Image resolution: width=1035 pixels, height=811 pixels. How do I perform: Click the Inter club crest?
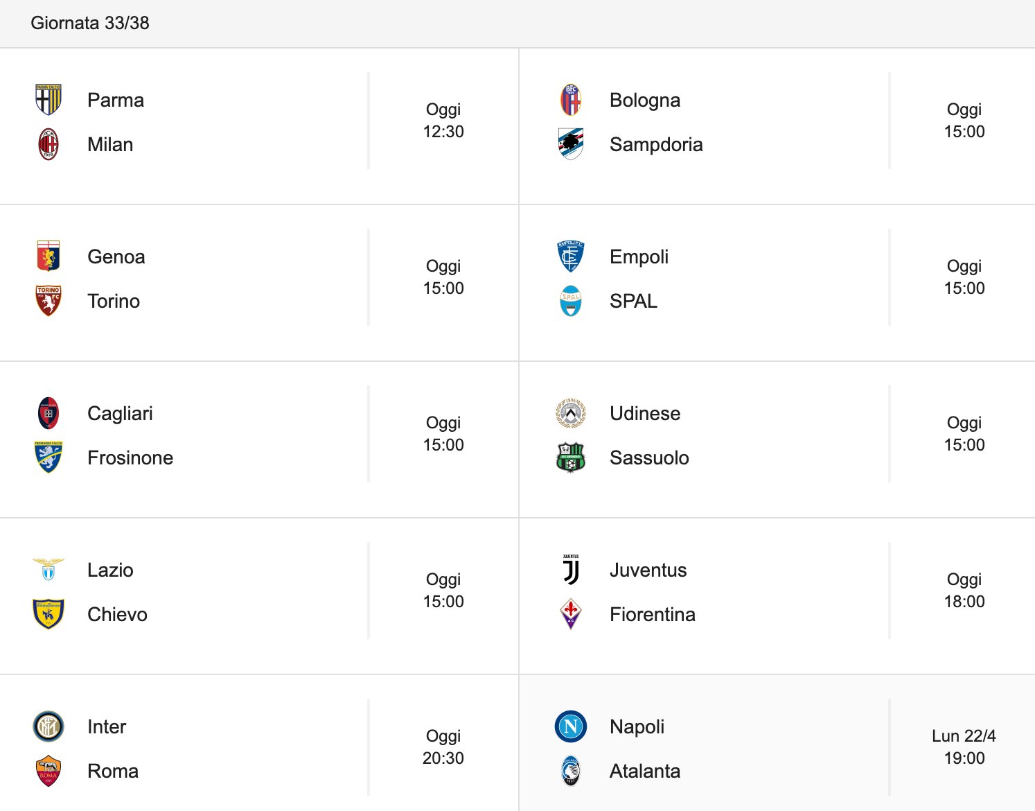tap(48, 726)
